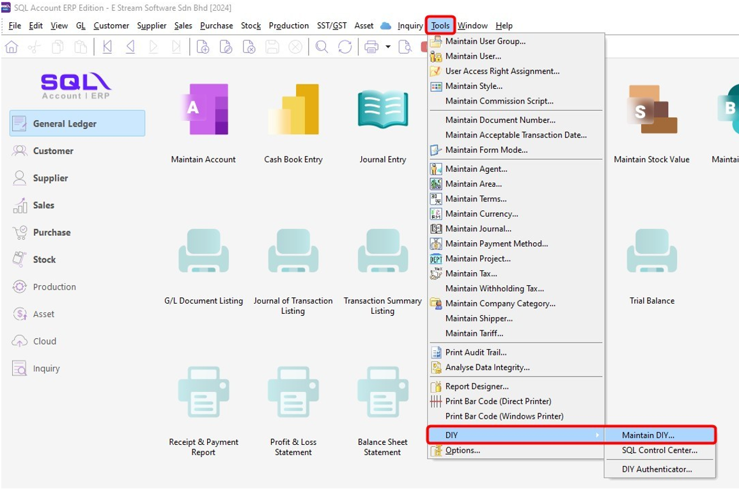Image resolution: width=739 pixels, height=489 pixels.
Task: Click the Find magnifier toolbar icon
Action: tap(322, 47)
